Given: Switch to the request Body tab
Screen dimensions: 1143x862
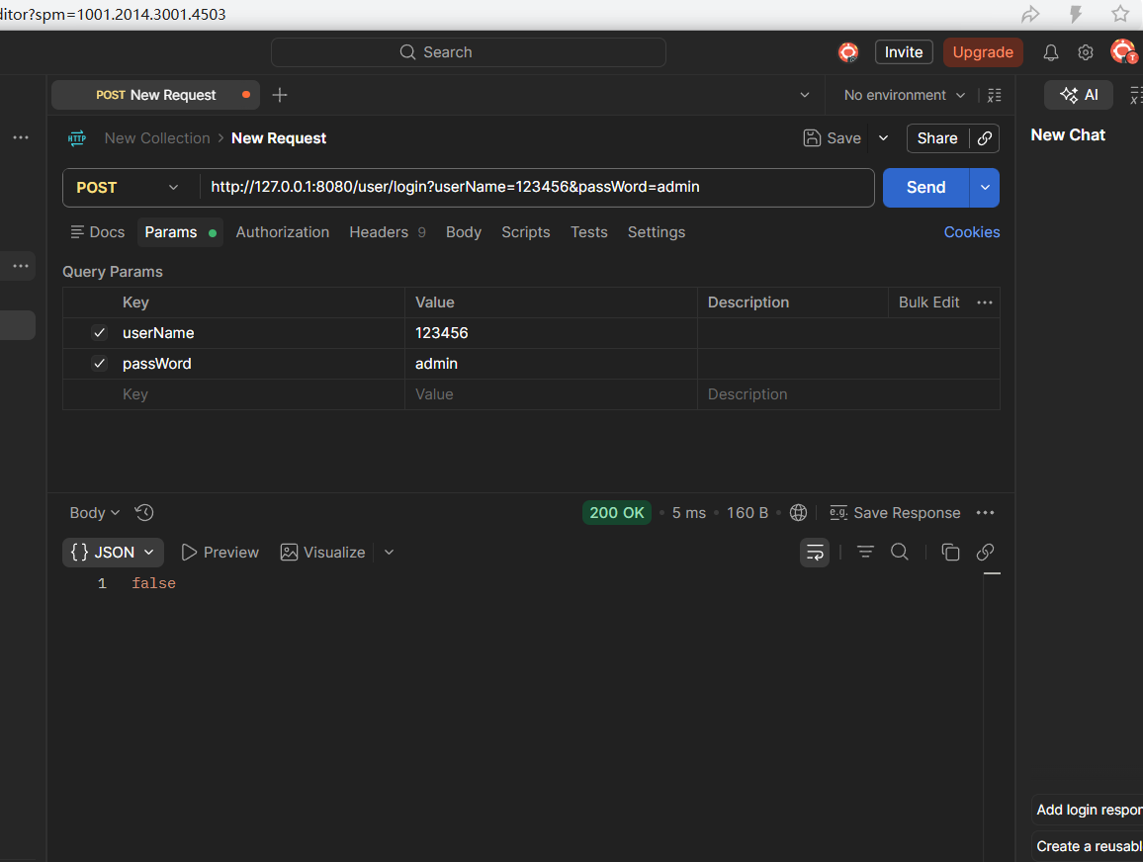Looking at the screenshot, I should click(x=464, y=232).
